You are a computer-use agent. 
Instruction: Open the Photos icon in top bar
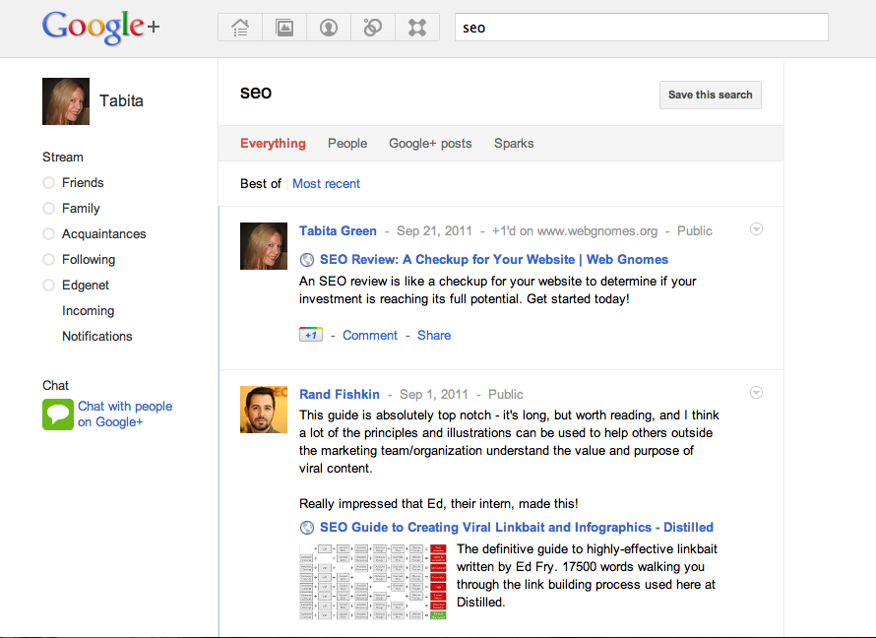[284, 28]
